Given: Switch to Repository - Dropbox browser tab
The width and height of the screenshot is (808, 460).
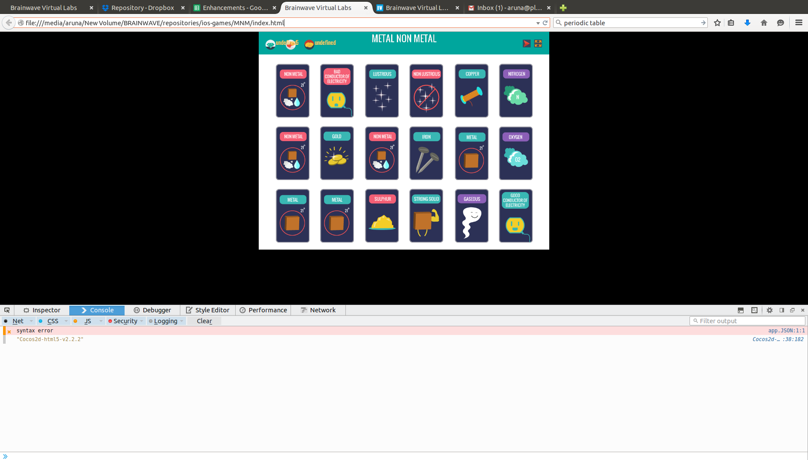Looking at the screenshot, I should click(x=142, y=8).
